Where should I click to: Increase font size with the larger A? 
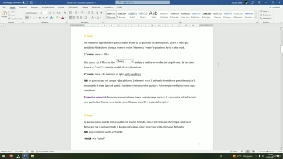(x=50, y=13)
